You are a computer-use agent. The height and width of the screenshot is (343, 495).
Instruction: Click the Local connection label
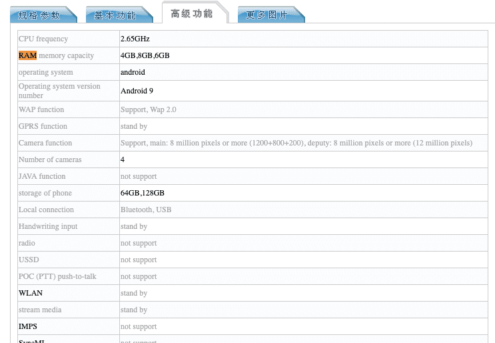(46, 210)
